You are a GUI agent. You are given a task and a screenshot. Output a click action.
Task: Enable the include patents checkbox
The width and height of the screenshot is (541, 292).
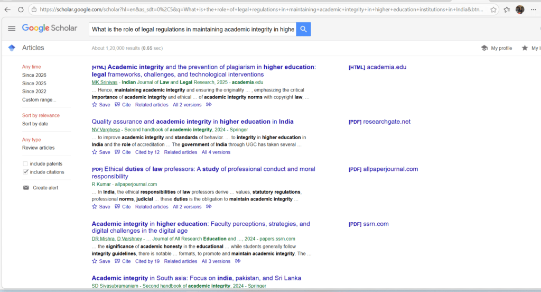tap(25, 164)
